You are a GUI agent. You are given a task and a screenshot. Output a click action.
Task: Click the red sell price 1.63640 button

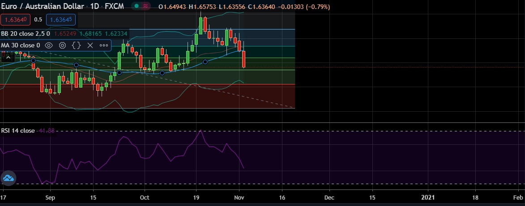coord(16,20)
